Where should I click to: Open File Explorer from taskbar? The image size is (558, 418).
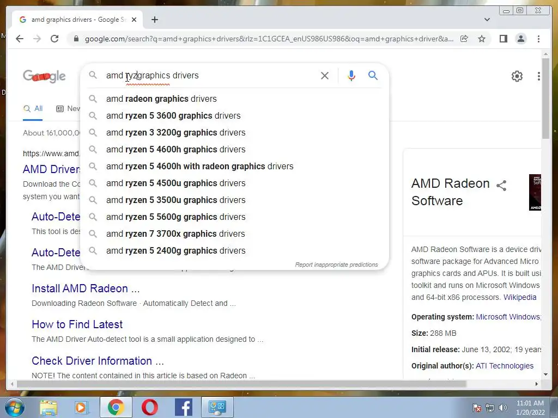[x=48, y=408]
